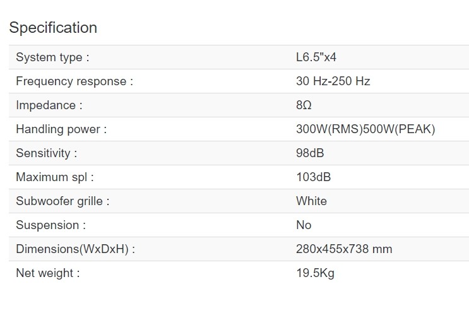
Task: Click the Impedance label
Action: pyautogui.click(x=49, y=105)
